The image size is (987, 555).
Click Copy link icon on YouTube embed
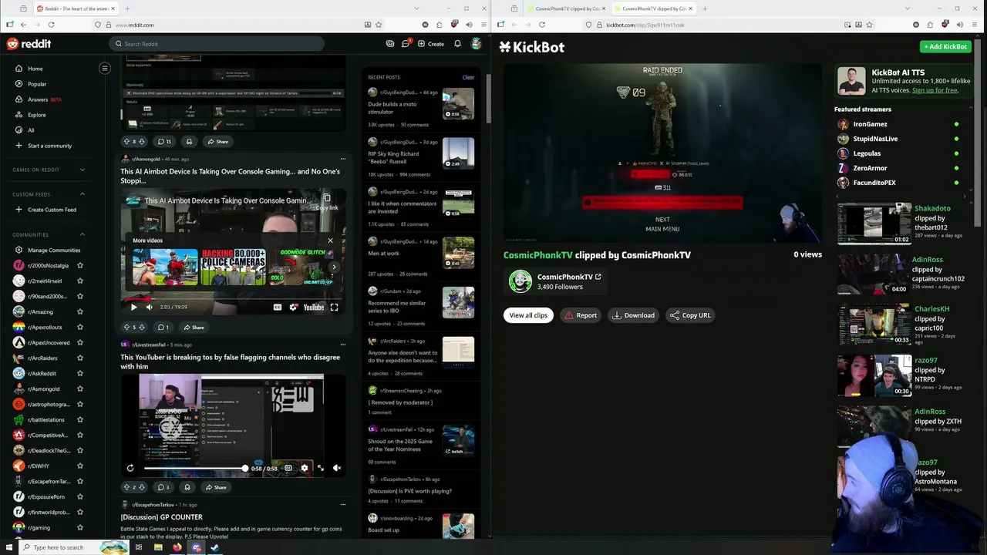point(327,202)
